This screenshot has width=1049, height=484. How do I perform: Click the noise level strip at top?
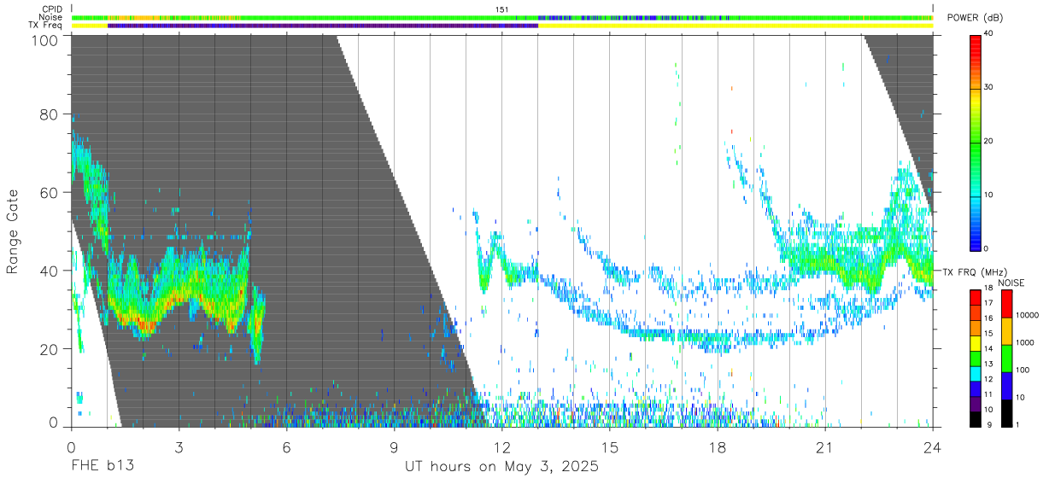pyautogui.click(x=502, y=17)
